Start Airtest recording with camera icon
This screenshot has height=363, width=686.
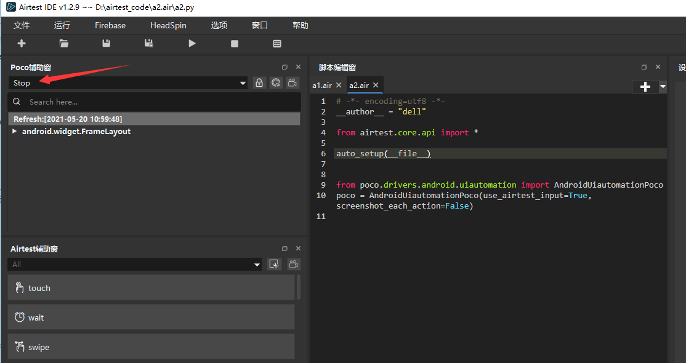[x=294, y=264]
